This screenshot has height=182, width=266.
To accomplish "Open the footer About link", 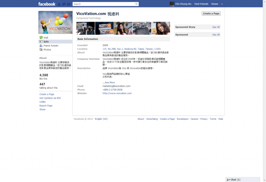I will pyautogui.click(x=140, y=119).
